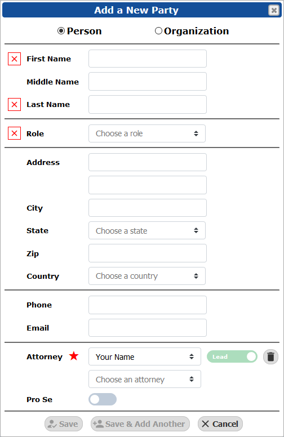
Task: Click the red X next to First Name
Action: [14, 59]
